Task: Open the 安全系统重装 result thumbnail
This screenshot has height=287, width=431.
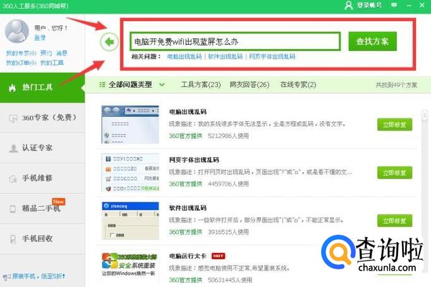Action: click(130, 266)
